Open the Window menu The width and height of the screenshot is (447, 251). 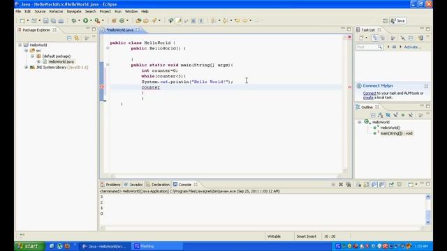click(x=131, y=11)
